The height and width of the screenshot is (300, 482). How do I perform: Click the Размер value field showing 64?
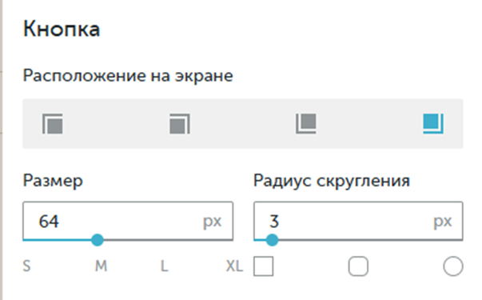point(128,221)
